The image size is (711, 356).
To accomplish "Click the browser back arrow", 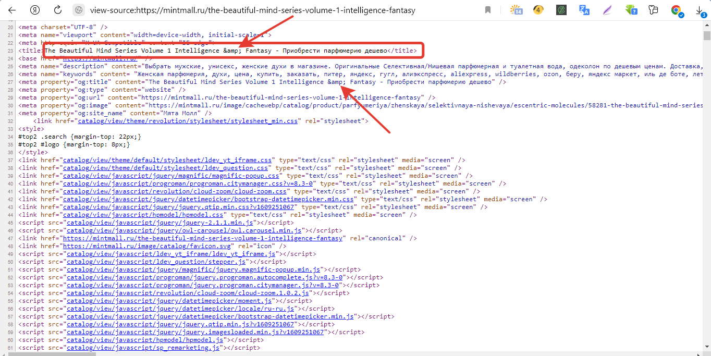I will [x=12, y=10].
